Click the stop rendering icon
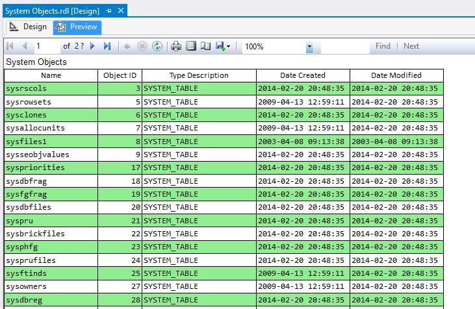 (142, 46)
